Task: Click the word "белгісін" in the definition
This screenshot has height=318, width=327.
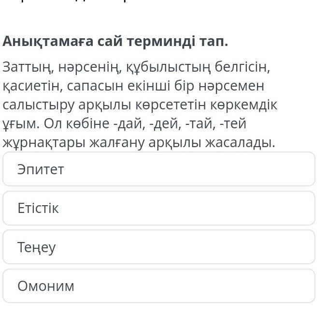Action: [242, 67]
